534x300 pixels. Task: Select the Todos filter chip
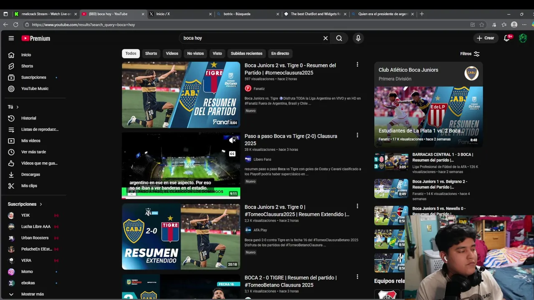click(x=131, y=53)
